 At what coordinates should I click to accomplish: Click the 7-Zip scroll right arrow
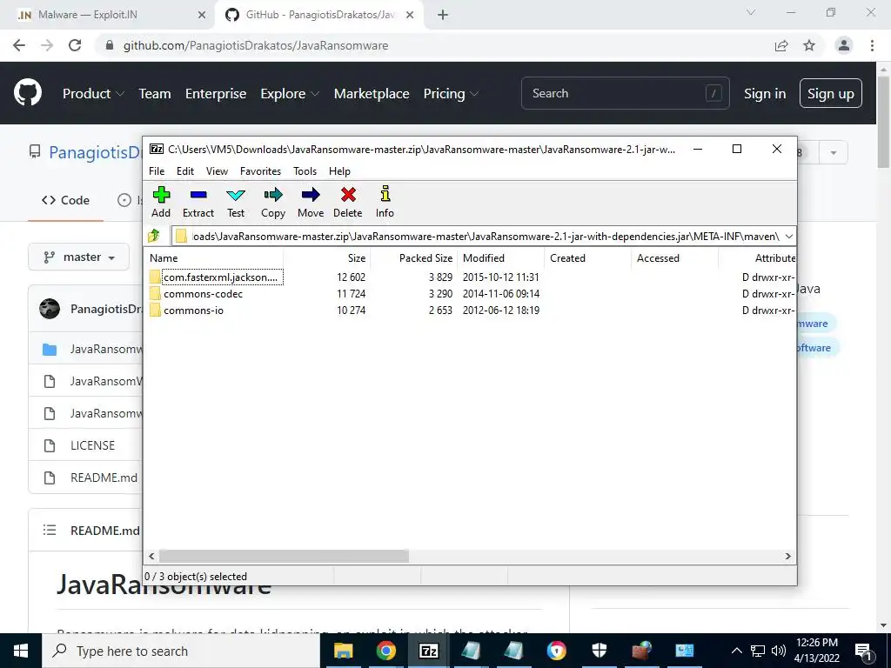(x=788, y=556)
